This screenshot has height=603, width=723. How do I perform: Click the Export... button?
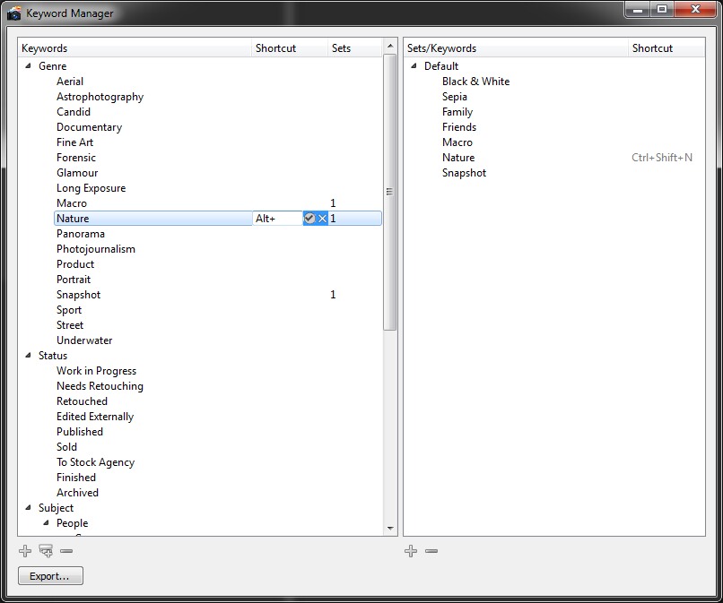51,576
